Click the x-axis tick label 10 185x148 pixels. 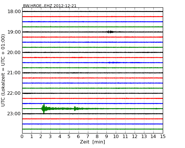(116, 137)
